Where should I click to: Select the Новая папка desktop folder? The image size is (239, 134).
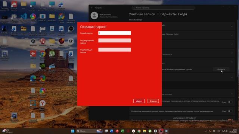(52, 17)
